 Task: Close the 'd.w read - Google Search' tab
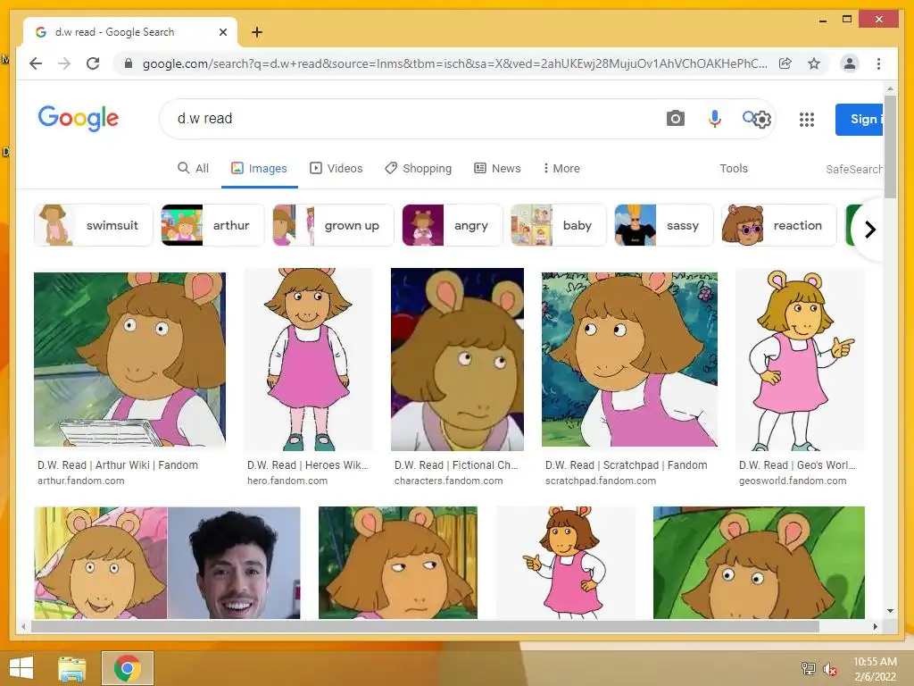(222, 32)
